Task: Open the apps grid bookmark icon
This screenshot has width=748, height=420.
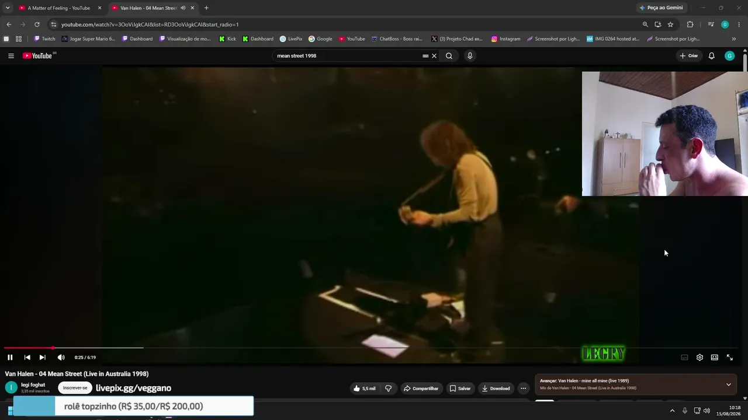Action: click(x=19, y=39)
